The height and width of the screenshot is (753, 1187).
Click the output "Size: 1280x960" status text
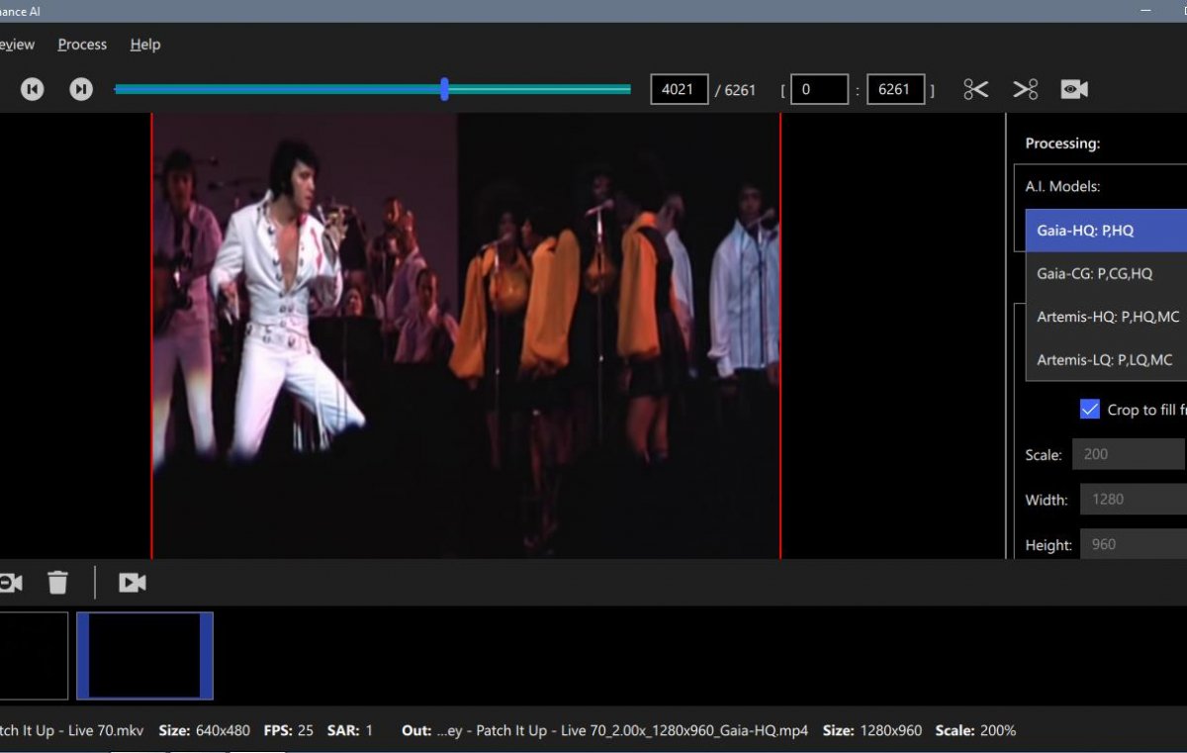pyautogui.click(x=872, y=730)
